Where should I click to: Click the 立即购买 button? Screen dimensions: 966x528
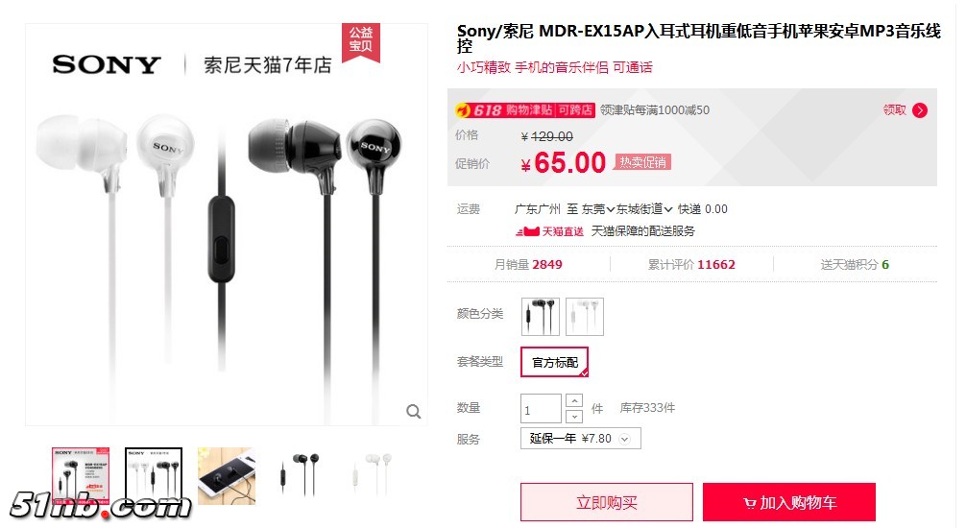pyautogui.click(x=607, y=502)
